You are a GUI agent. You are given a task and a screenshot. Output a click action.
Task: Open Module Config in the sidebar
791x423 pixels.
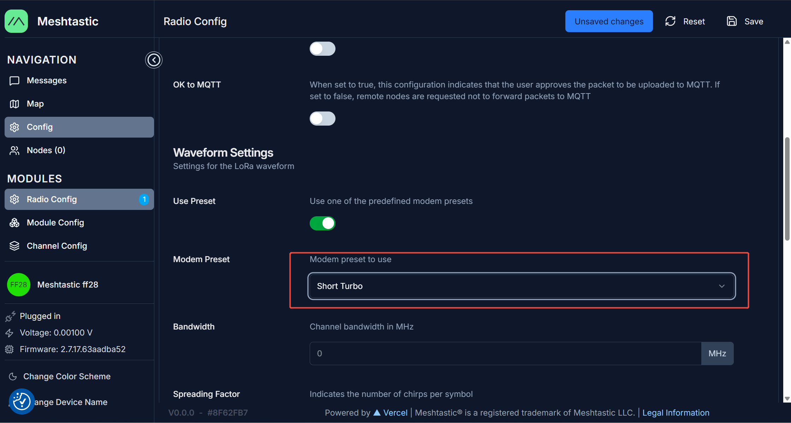(55, 223)
